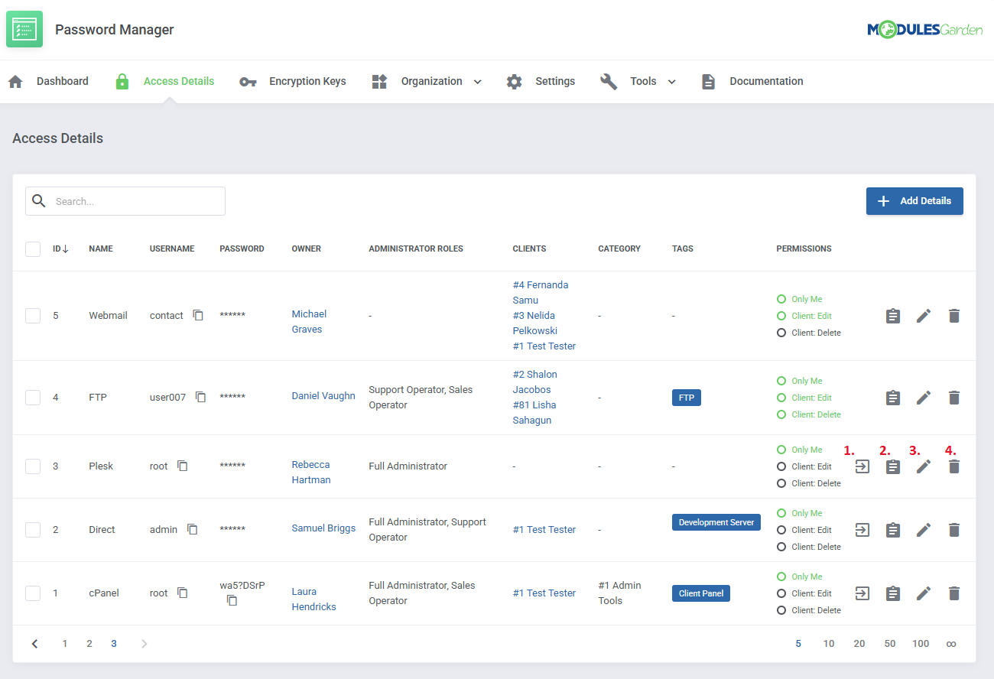994x679 pixels.
Task: Delete the cPanel entry with trash icon
Action: [953, 593]
